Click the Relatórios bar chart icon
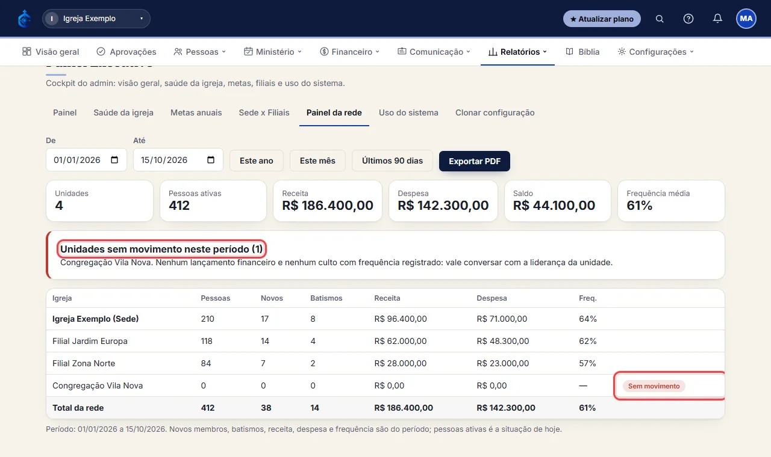Viewport: 771px width, 457px height. (x=493, y=52)
